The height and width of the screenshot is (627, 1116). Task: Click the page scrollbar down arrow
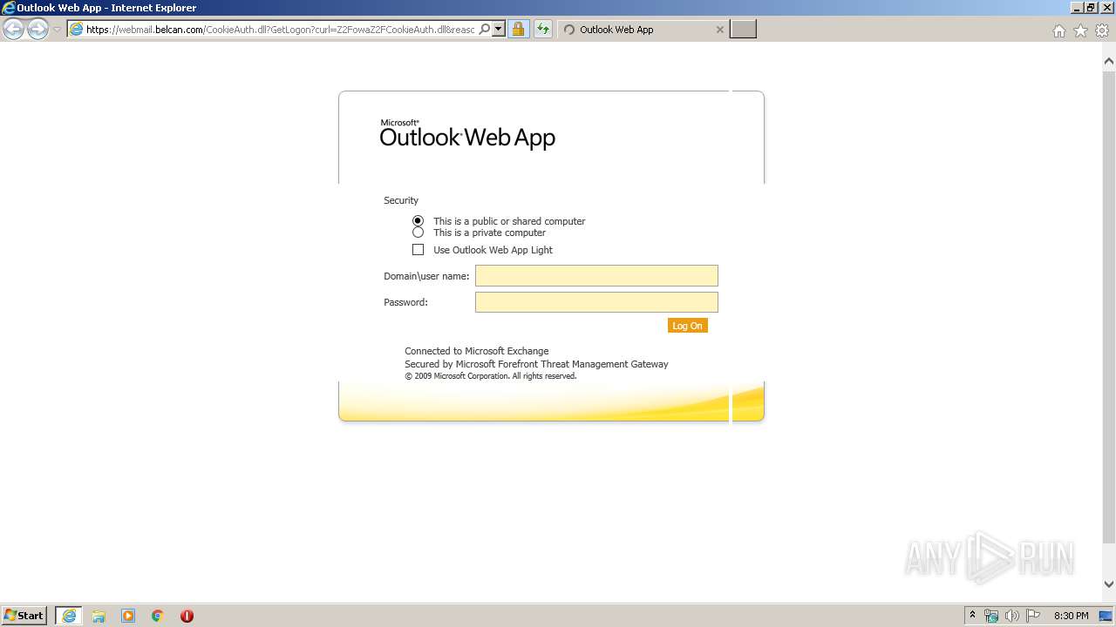[x=1109, y=584]
